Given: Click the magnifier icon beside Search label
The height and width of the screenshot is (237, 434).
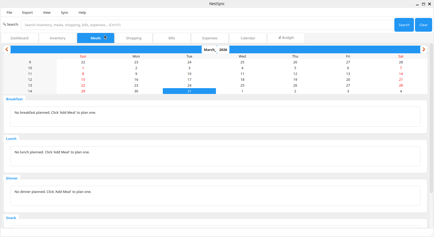Looking at the screenshot, I should (4, 24).
